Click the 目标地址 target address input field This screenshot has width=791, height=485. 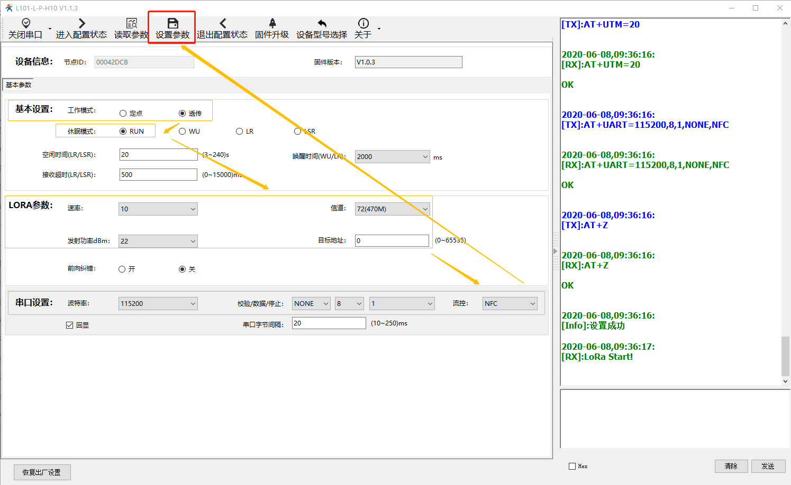click(392, 241)
